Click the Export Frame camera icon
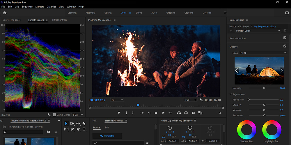This screenshot has height=145, width=291. pyautogui.click(x=193, y=113)
